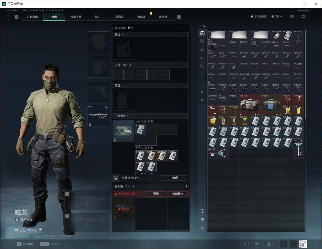The width and height of the screenshot is (322, 249).
Task: Tick the 显示装备 checkbox
Action: point(17,220)
